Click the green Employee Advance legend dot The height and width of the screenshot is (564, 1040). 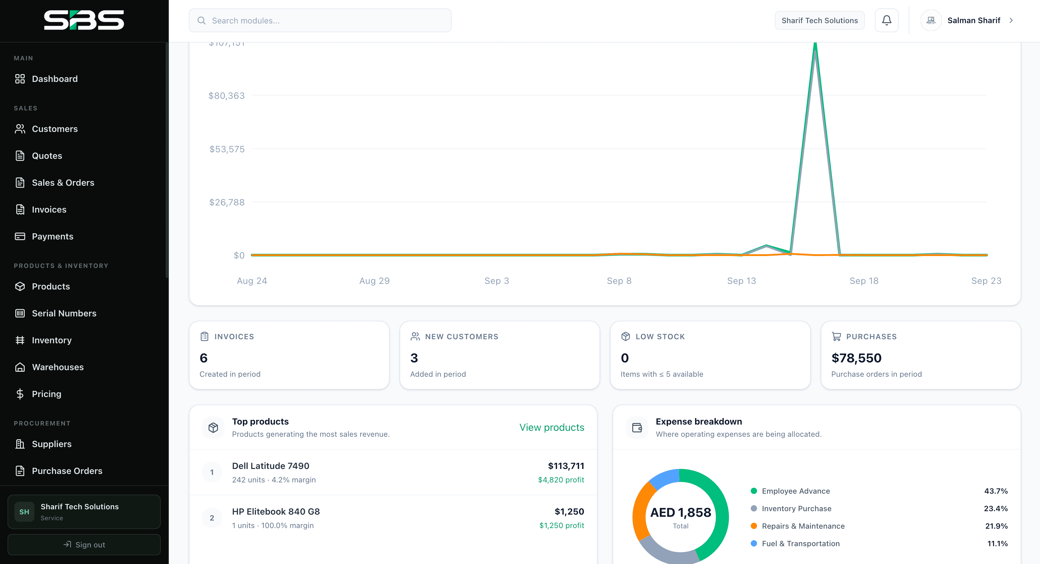754,491
